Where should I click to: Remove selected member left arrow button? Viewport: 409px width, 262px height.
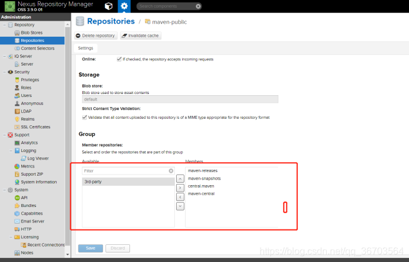pyautogui.click(x=180, y=197)
